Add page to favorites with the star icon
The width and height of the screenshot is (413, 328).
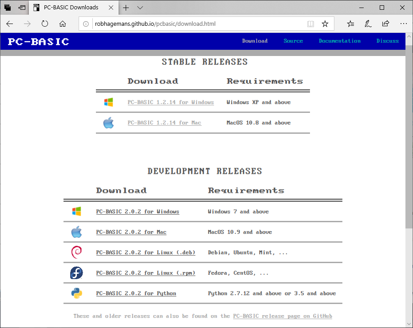[325, 24]
